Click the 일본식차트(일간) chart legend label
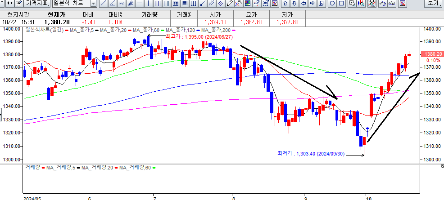The width and height of the screenshot is (444, 200). click(x=45, y=30)
